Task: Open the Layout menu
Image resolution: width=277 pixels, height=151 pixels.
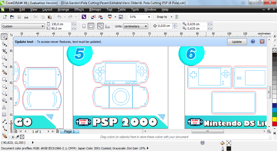Action: [47, 9]
